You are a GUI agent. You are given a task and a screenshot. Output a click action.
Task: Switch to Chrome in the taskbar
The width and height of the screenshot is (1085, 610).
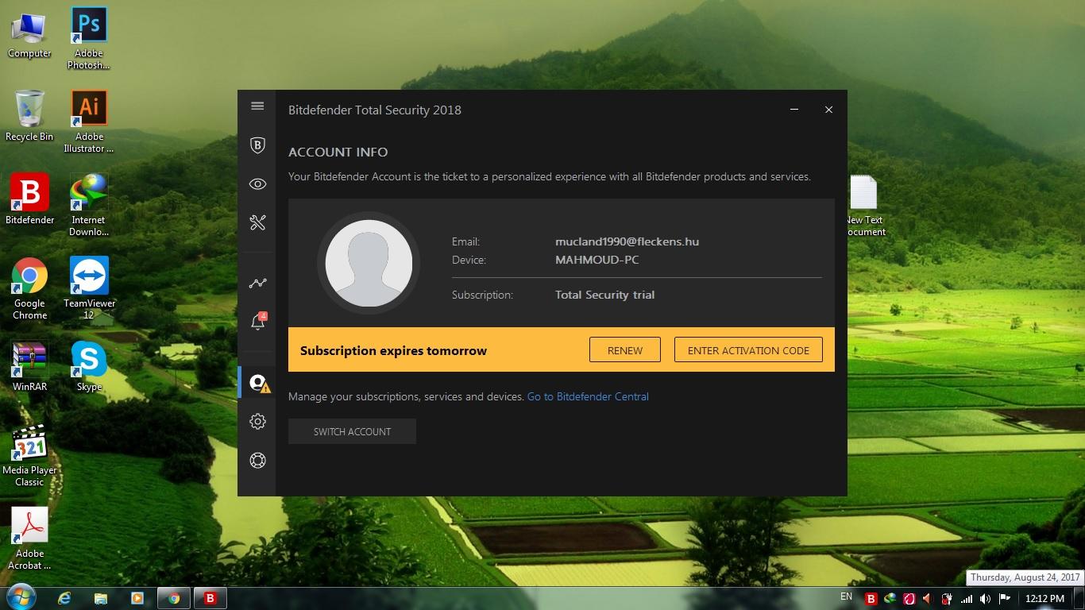(x=174, y=598)
